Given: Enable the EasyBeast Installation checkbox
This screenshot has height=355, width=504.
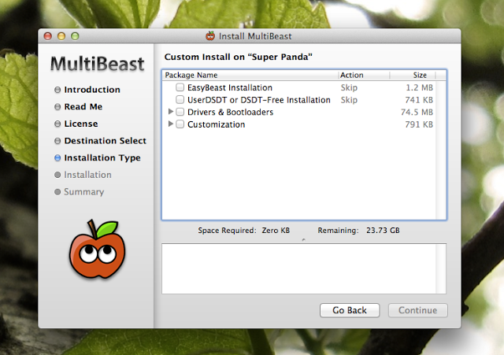Looking at the screenshot, I should coord(180,87).
